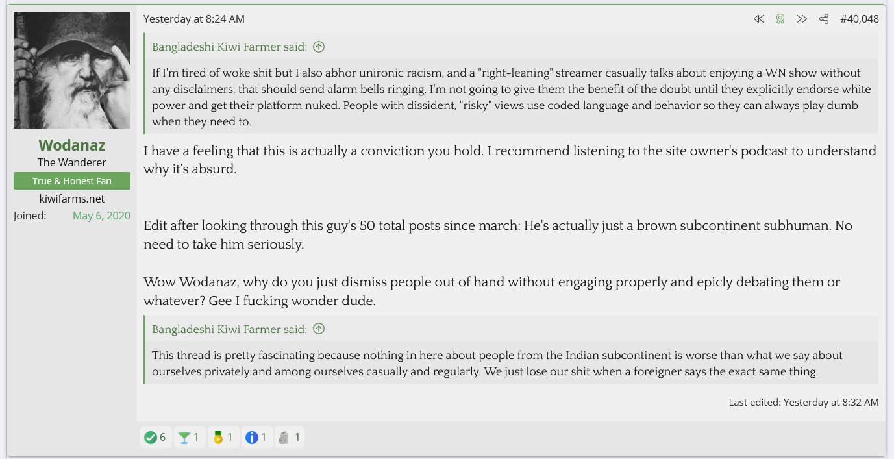Expand the first quoted message block
Screen dimensions: 894x459
(x=512, y=97)
